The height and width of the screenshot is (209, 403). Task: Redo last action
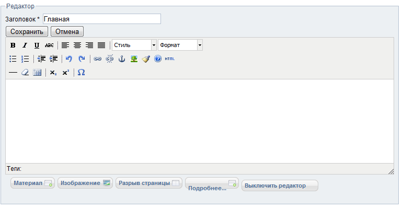[x=82, y=59]
